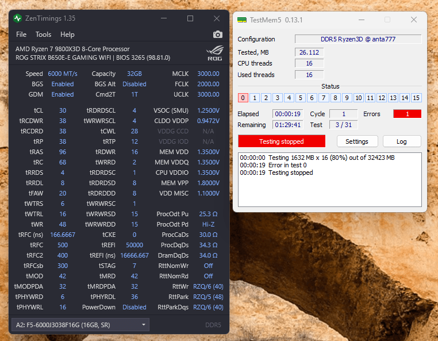Viewport: 438px width, 341px height.
Task: Select thread status box 3
Action: (278, 98)
